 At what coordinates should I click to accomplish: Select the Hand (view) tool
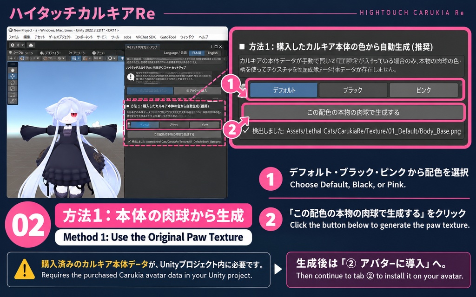(x=13, y=70)
